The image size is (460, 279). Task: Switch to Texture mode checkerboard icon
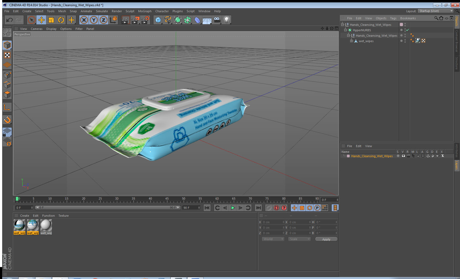click(7, 55)
